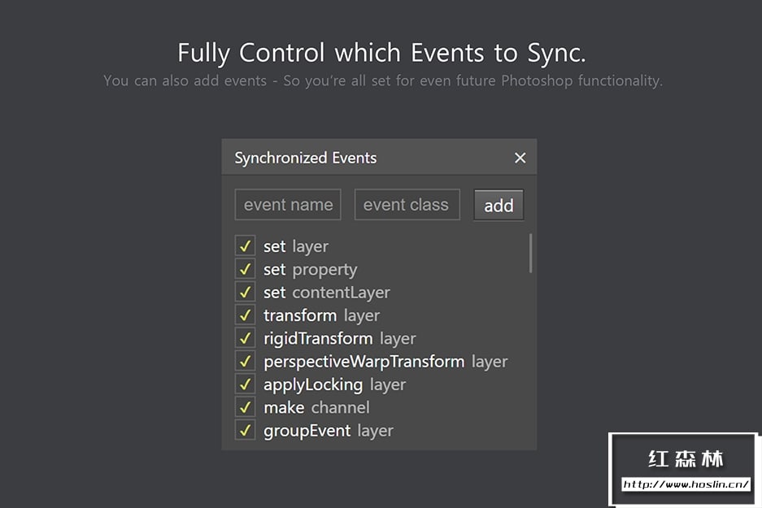This screenshot has height=508, width=762.
Task: Select the perspectiveWarpTransform layer event label
Action: pos(385,361)
